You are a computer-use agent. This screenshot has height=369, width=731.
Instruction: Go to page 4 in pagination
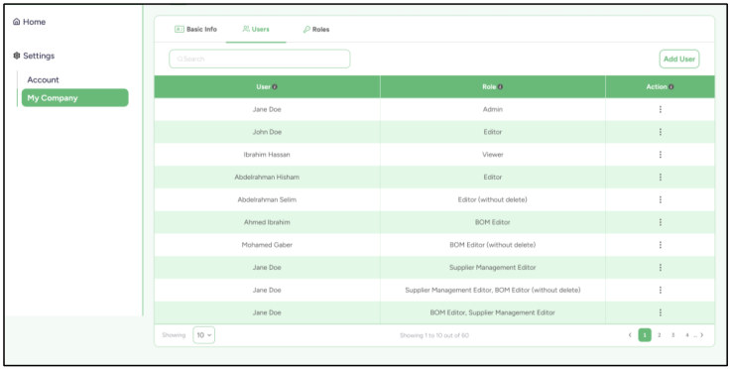[686, 335]
